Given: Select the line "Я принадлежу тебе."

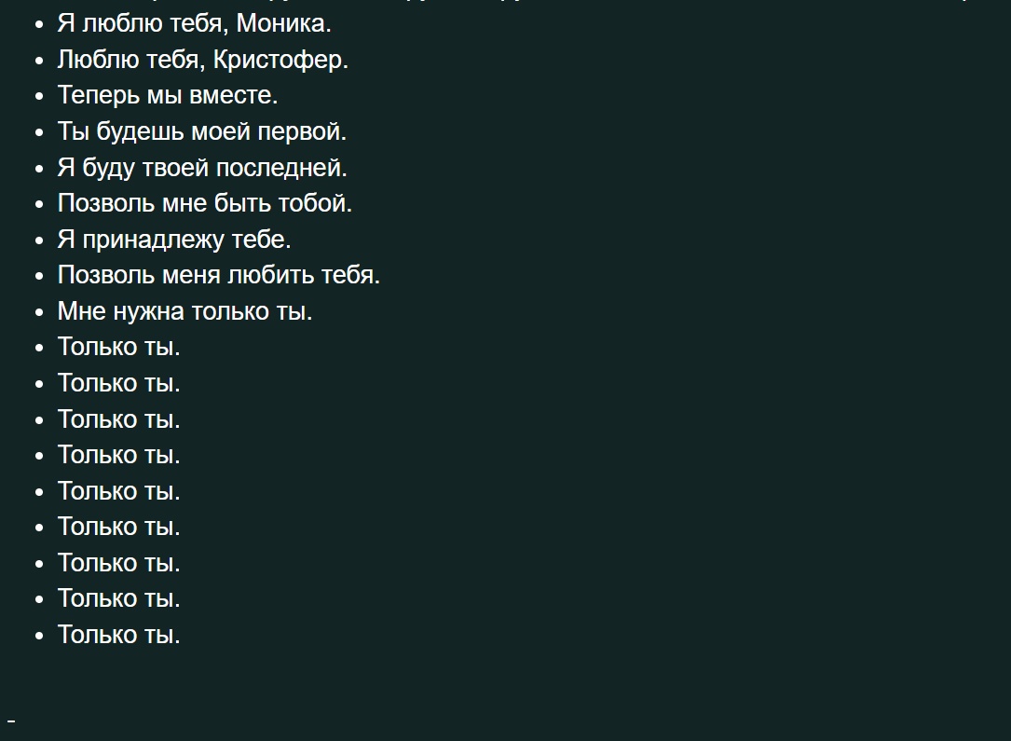Looking at the screenshot, I should [x=174, y=240].
